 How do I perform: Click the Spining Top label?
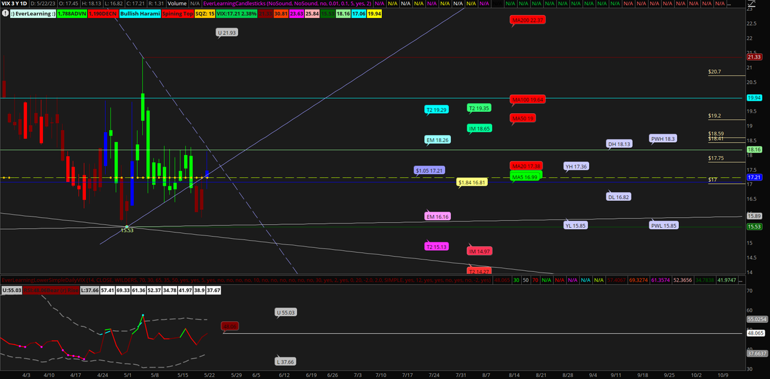click(x=177, y=12)
